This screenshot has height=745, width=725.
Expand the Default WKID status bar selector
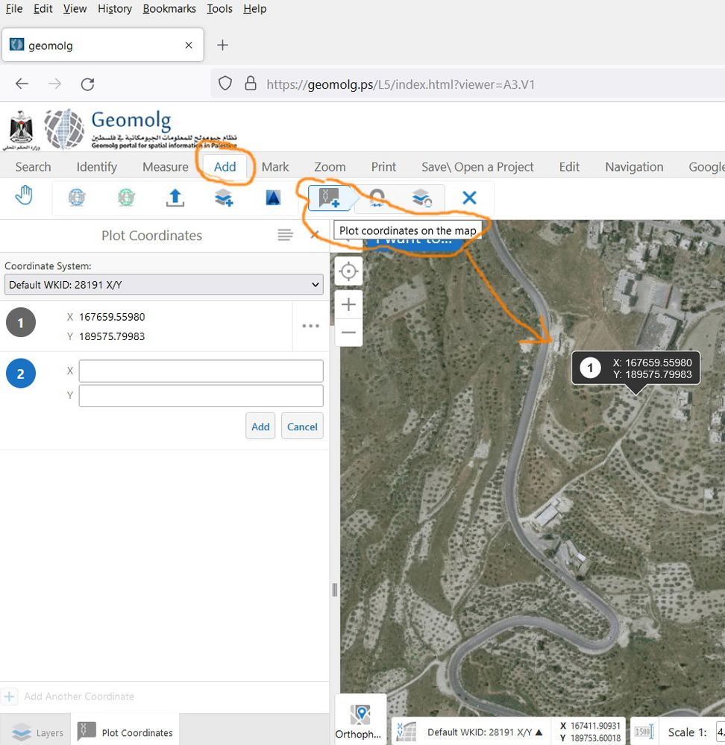485,732
